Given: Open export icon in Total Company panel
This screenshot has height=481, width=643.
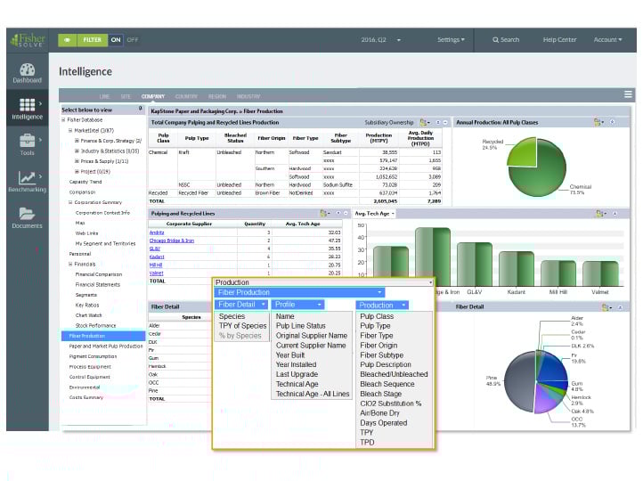Looking at the screenshot, I should click(425, 123).
